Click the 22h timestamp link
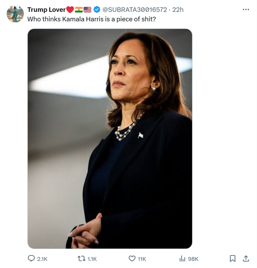Viewport: 257px width, 268px height. tap(178, 10)
